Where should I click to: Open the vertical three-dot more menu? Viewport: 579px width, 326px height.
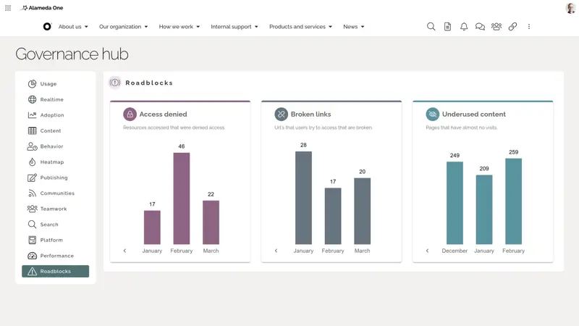click(529, 27)
